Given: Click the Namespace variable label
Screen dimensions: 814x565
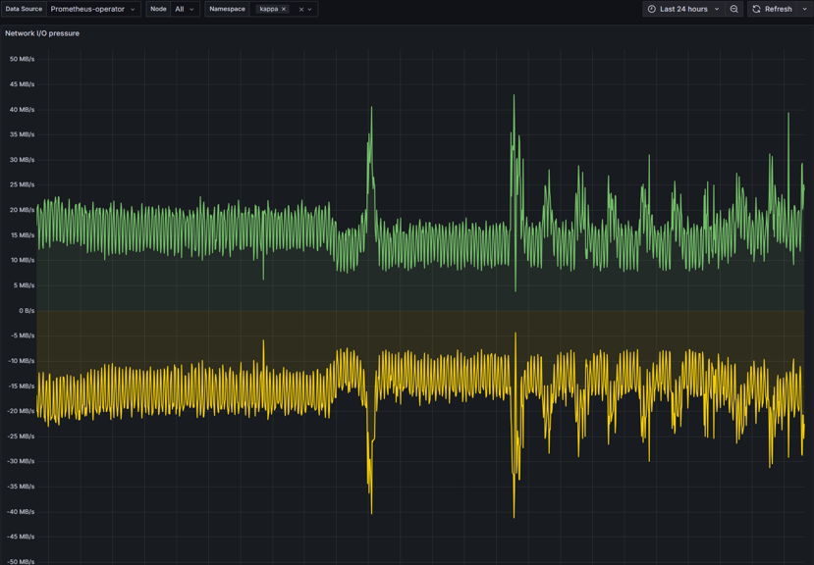Looking at the screenshot, I should 227,9.
